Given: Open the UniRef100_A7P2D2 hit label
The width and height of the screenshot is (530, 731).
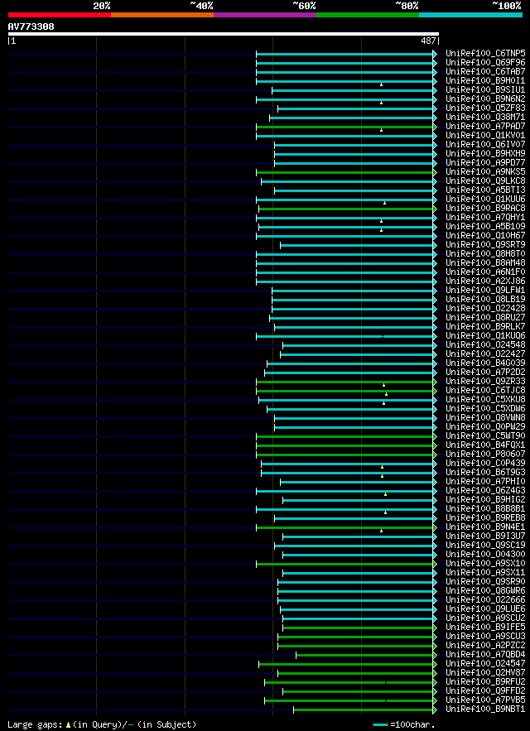Looking at the screenshot, I should 485,372.
